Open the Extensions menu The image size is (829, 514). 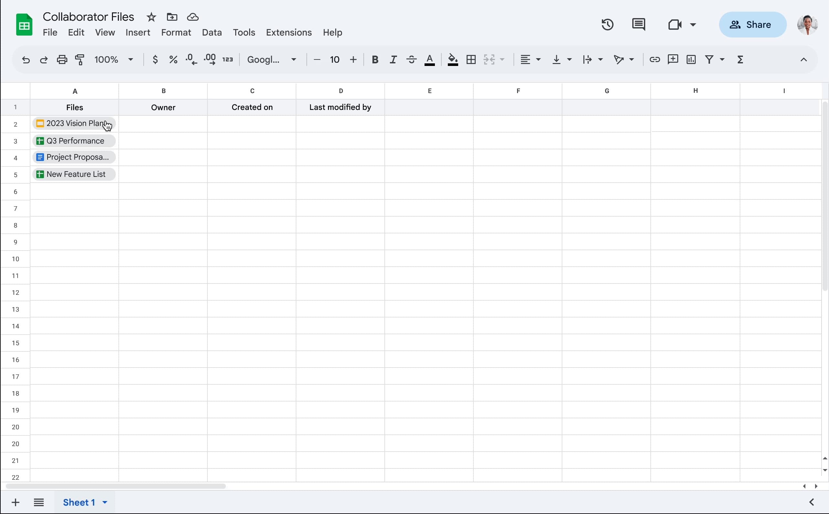(288, 32)
